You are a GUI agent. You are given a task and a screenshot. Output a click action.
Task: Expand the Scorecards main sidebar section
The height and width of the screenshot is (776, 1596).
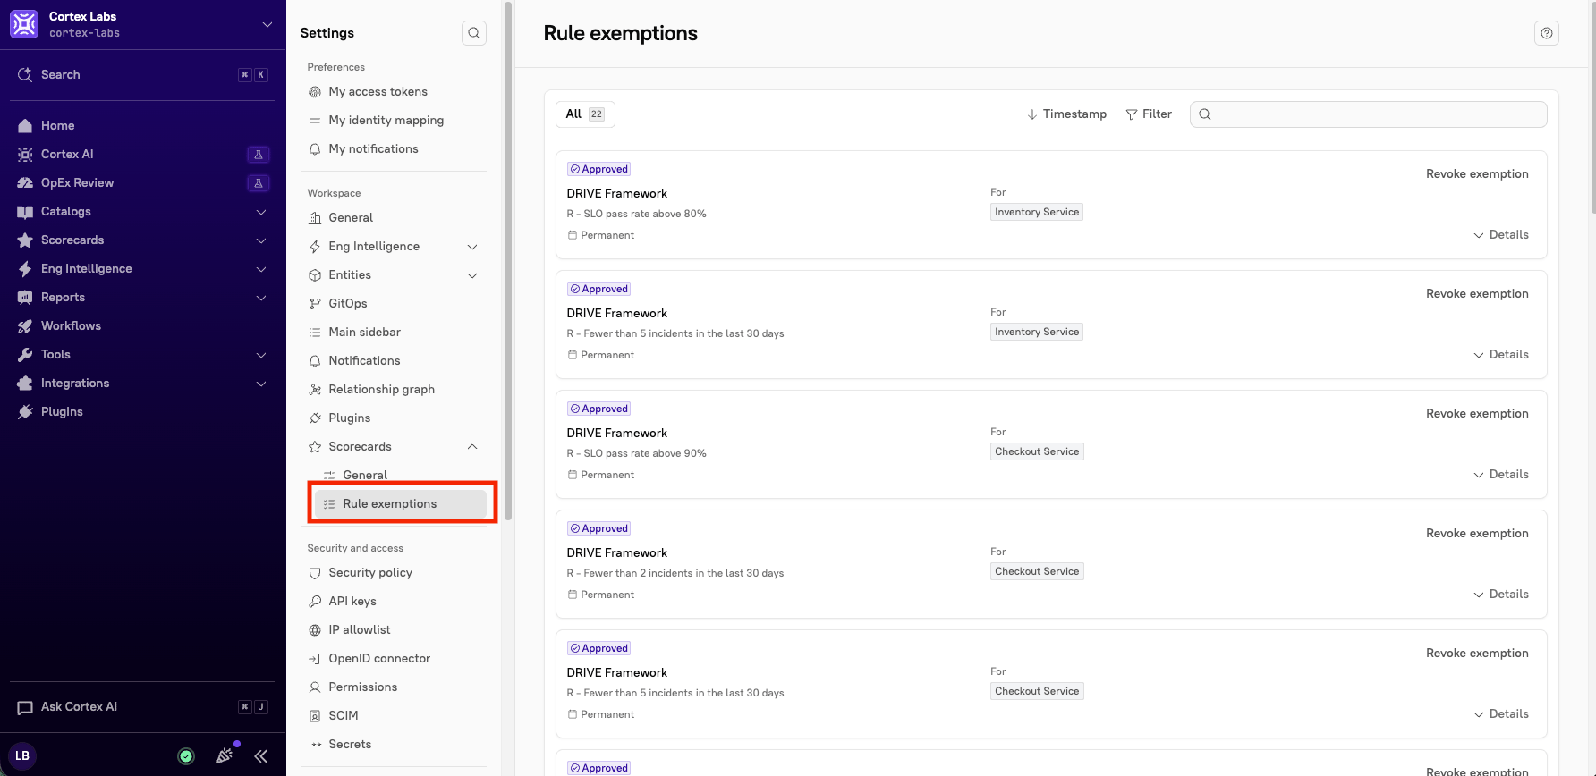261,240
